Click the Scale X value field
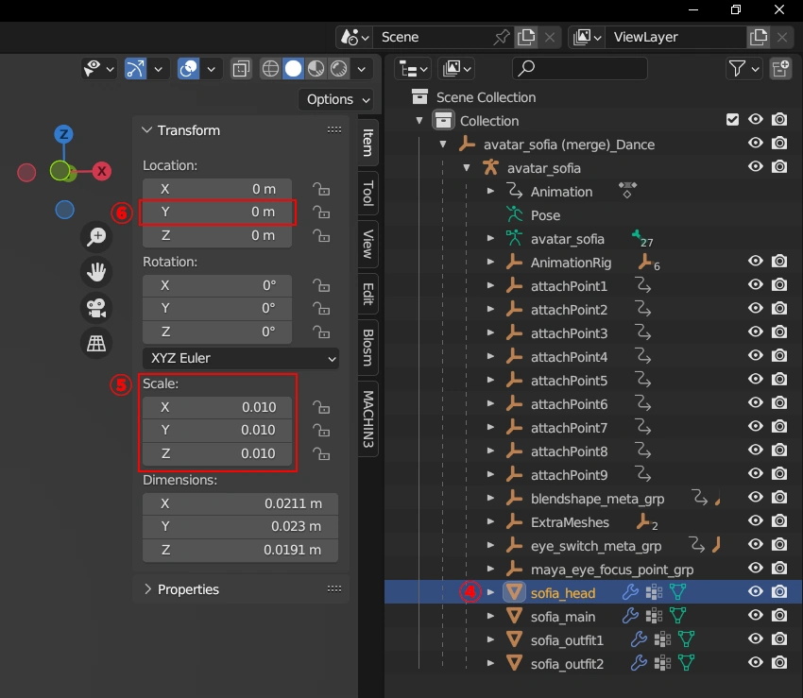This screenshot has height=698, width=803. pos(217,407)
